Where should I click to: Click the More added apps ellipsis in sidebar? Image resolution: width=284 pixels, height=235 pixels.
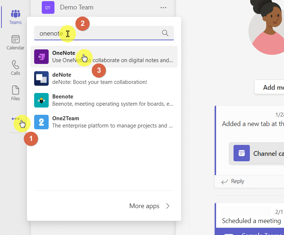pos(16,119)
